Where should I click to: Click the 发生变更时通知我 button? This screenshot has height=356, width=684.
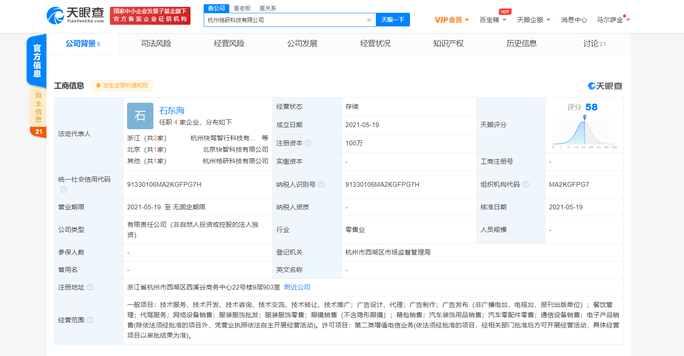click(122, 86)
